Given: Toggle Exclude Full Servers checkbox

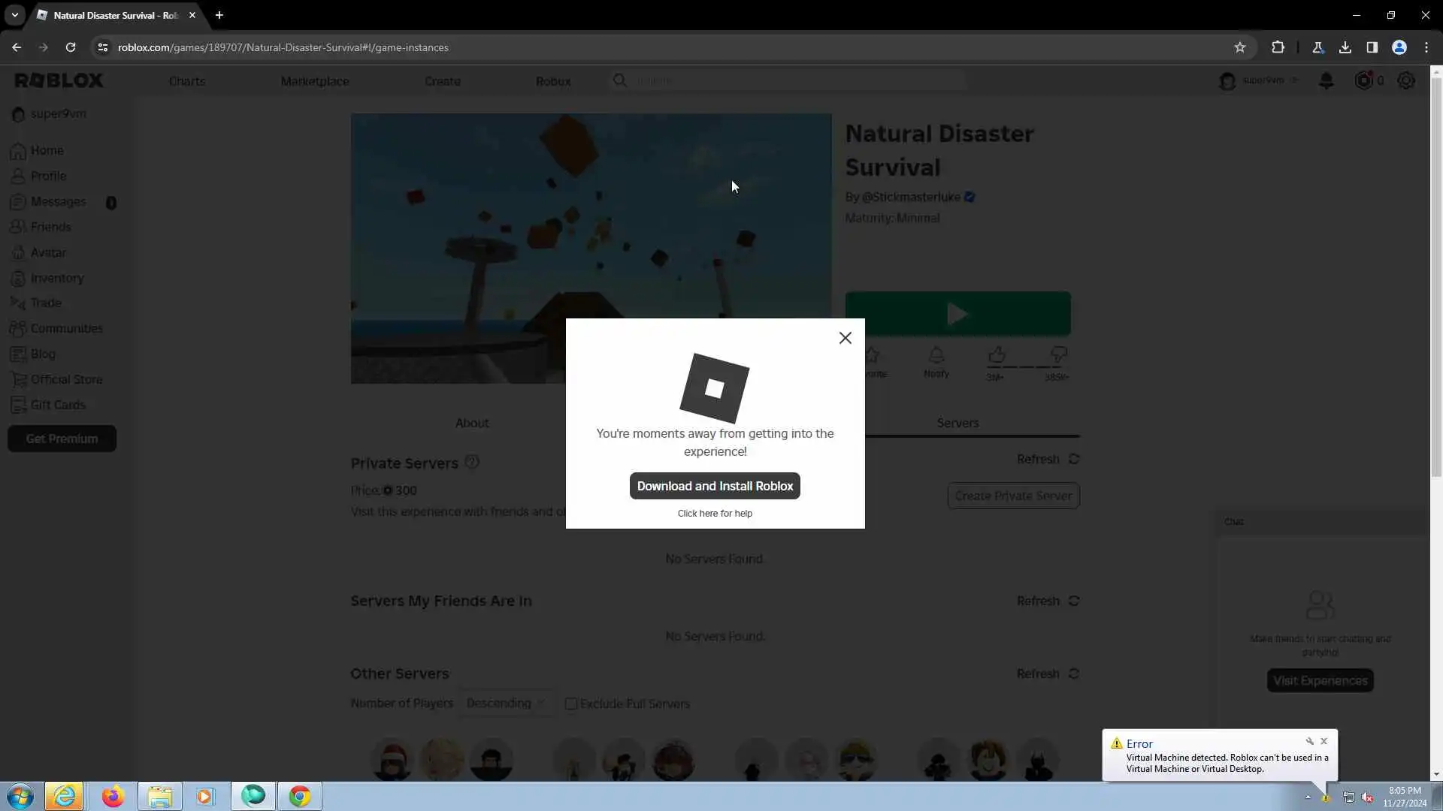Looking at the screenshot, I should [571, 704].
